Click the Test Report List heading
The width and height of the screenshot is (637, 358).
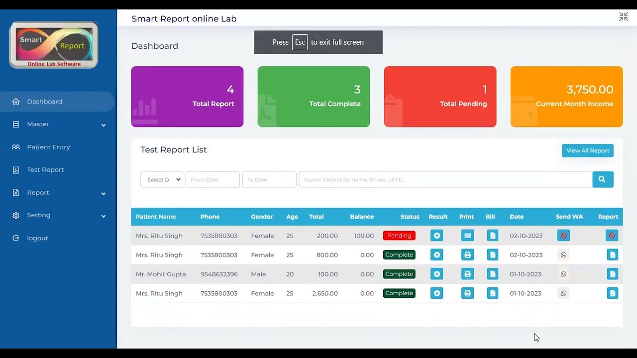click(174, 150)
